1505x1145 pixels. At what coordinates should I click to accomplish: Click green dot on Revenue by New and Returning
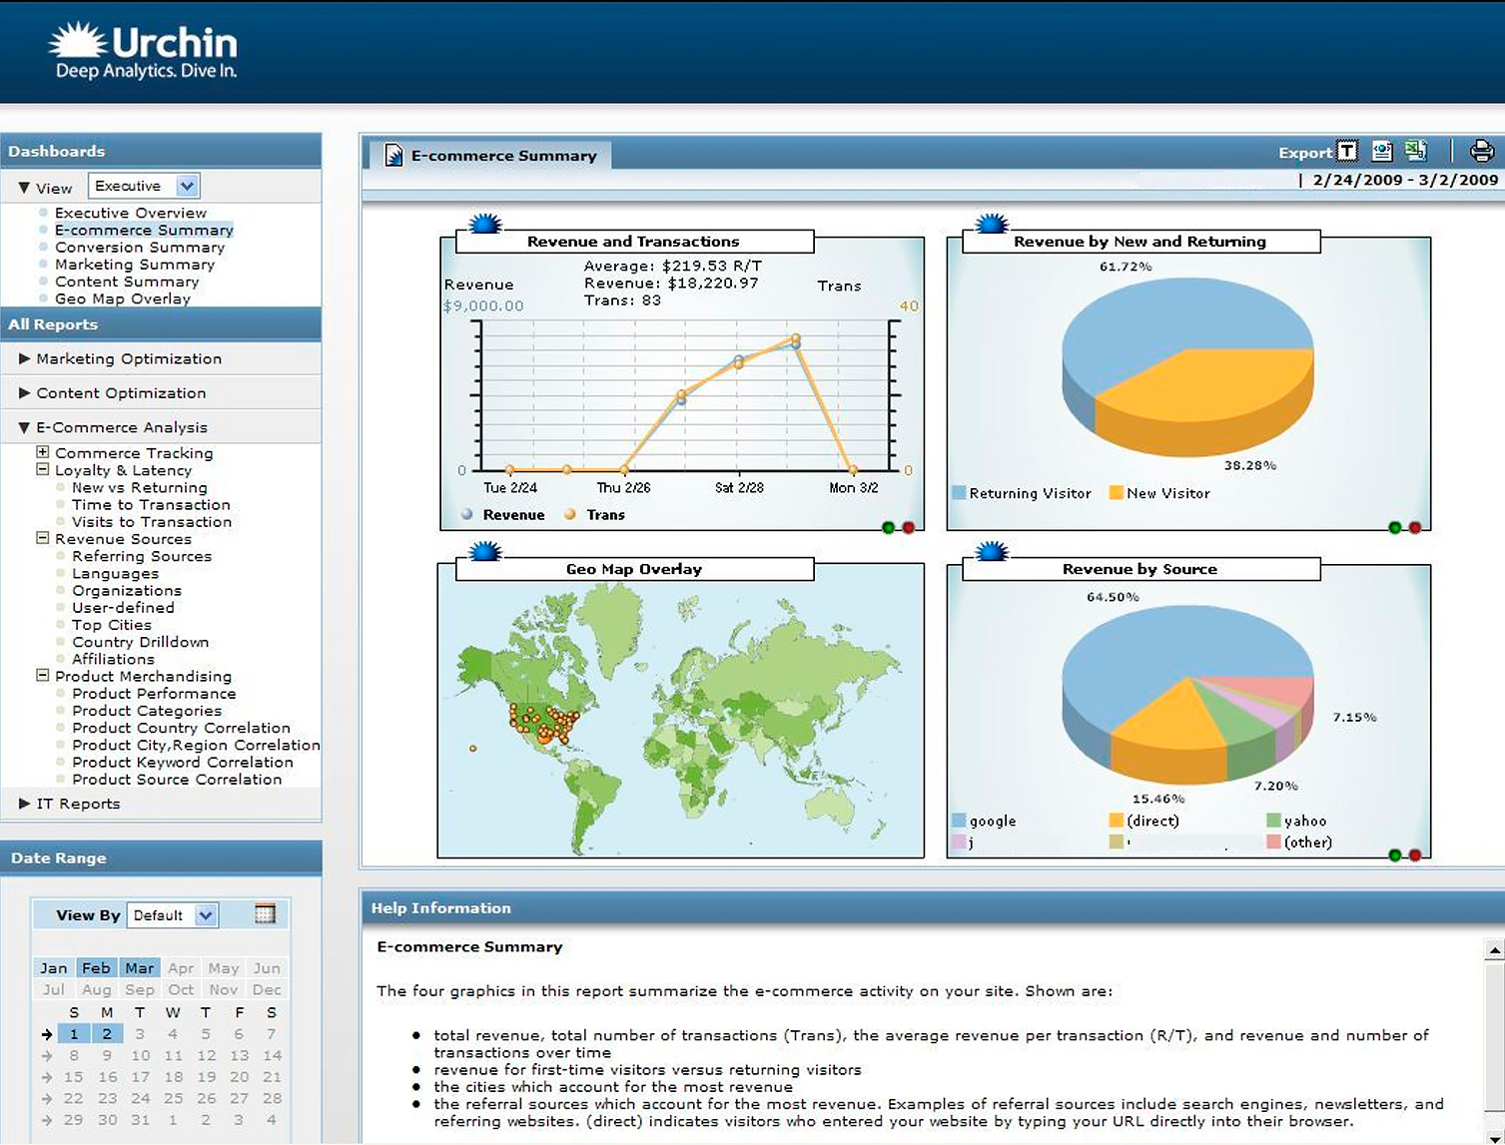point(1395,527)
